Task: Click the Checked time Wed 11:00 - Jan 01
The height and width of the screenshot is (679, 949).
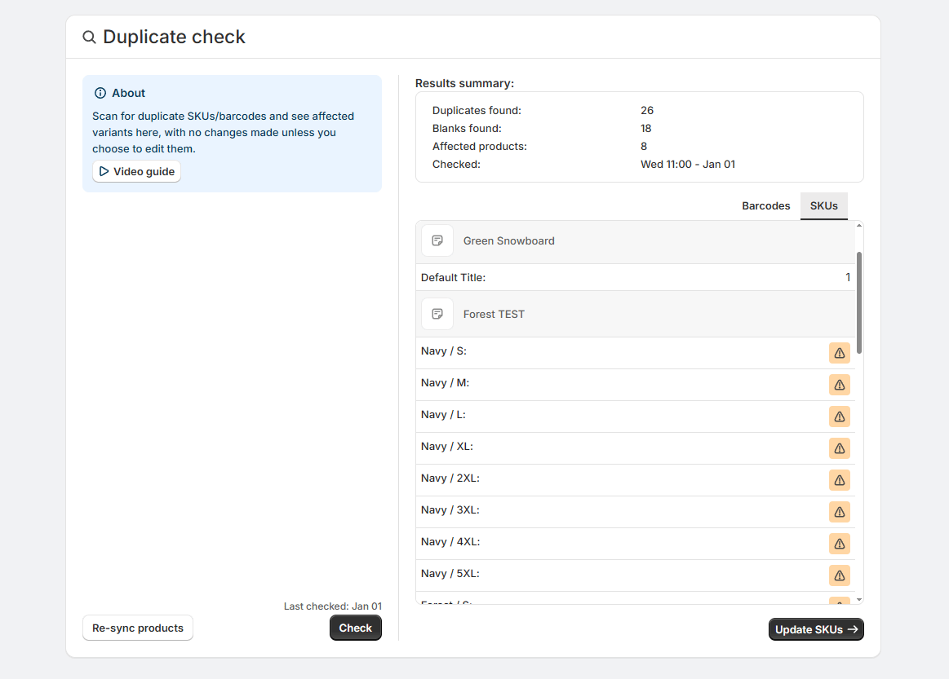Action: [x=688, y=165]
